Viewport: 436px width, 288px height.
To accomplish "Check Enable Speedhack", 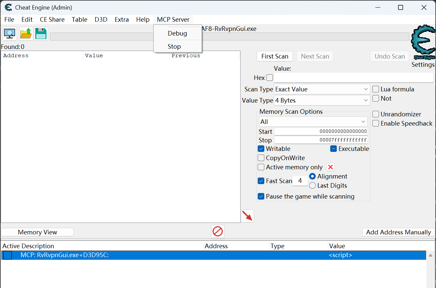I will pos(376,123).
